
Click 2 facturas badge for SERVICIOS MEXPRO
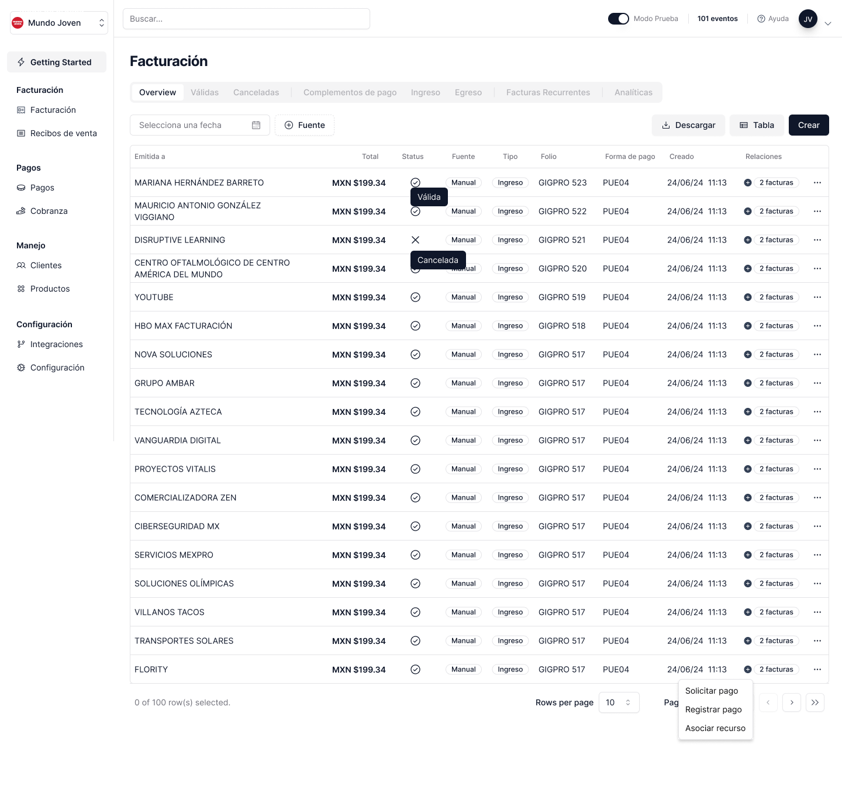point(777,555)
